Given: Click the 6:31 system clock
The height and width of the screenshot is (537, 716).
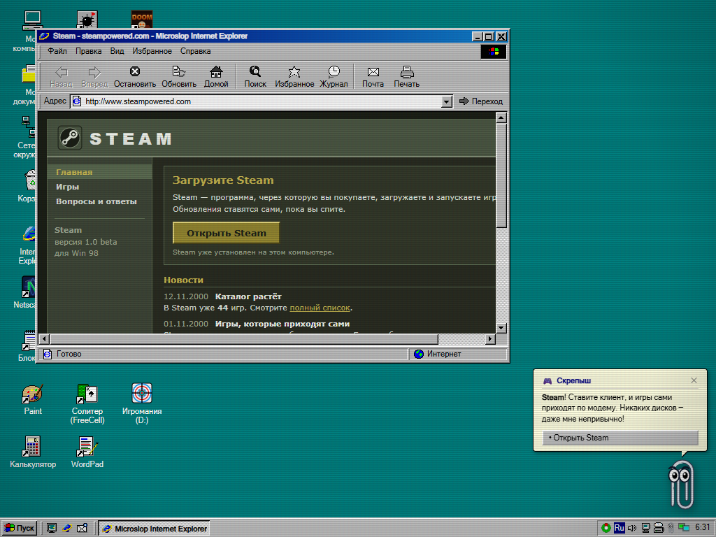Looking at the screenshot, I should pyautogui.click(x=702, y=527).
